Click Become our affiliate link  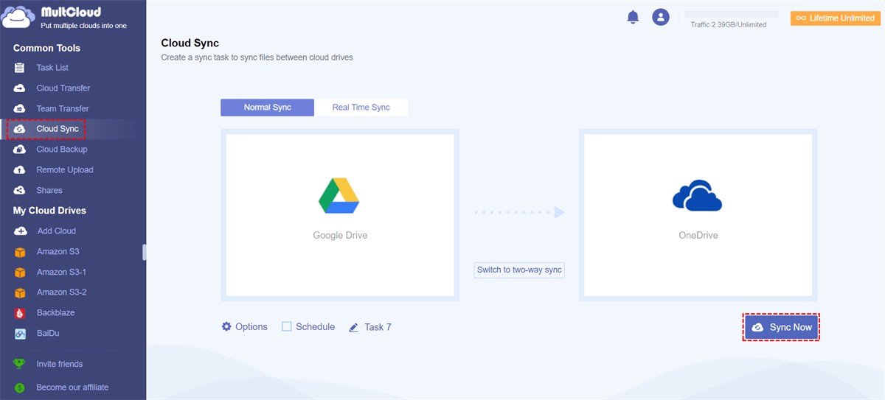72,387
